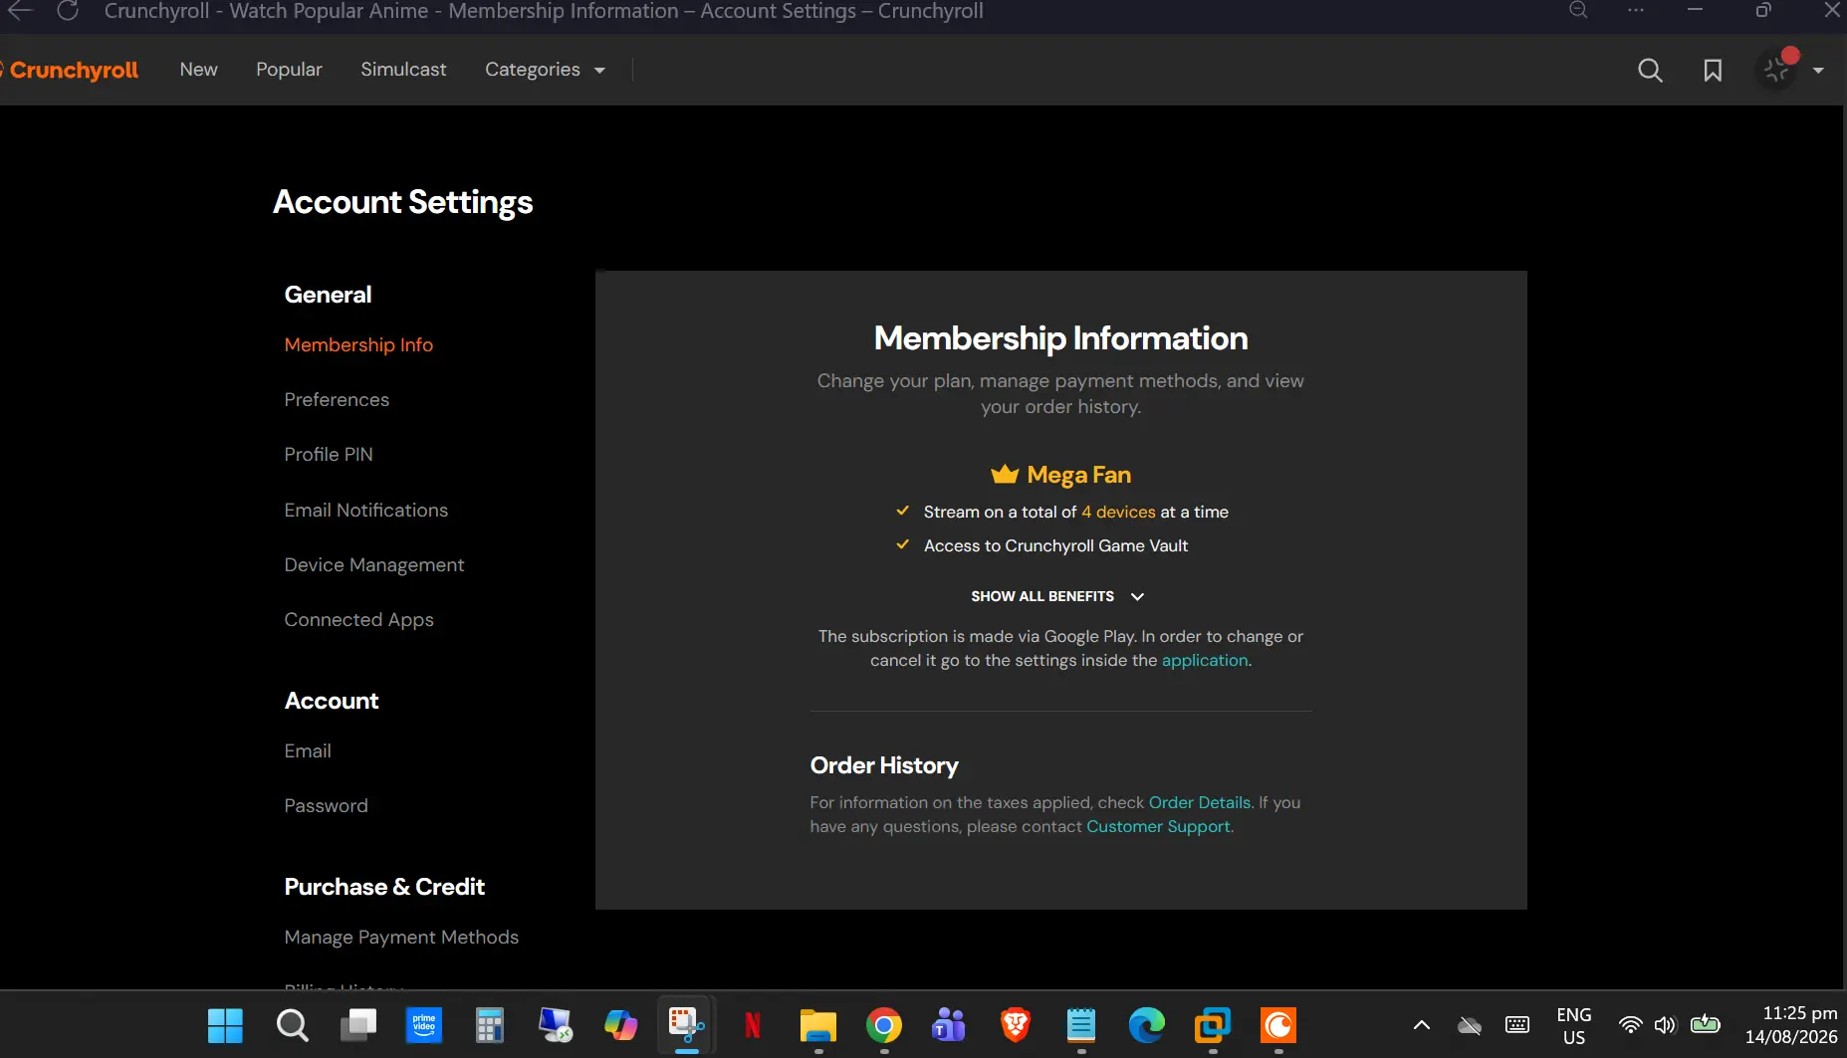Select Membership Info in sidebar

click(358, 345)
